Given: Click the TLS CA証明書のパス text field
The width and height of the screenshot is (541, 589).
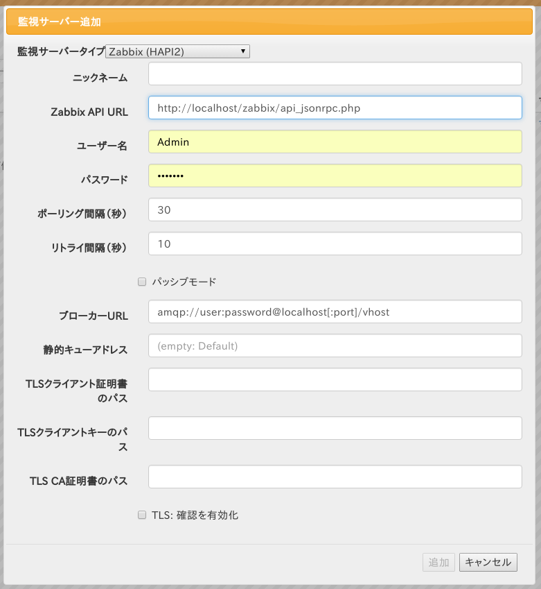Looking at the screenshot, I should [x=335, y=477].
